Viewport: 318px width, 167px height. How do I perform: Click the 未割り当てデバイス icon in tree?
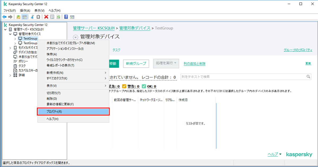15,57
